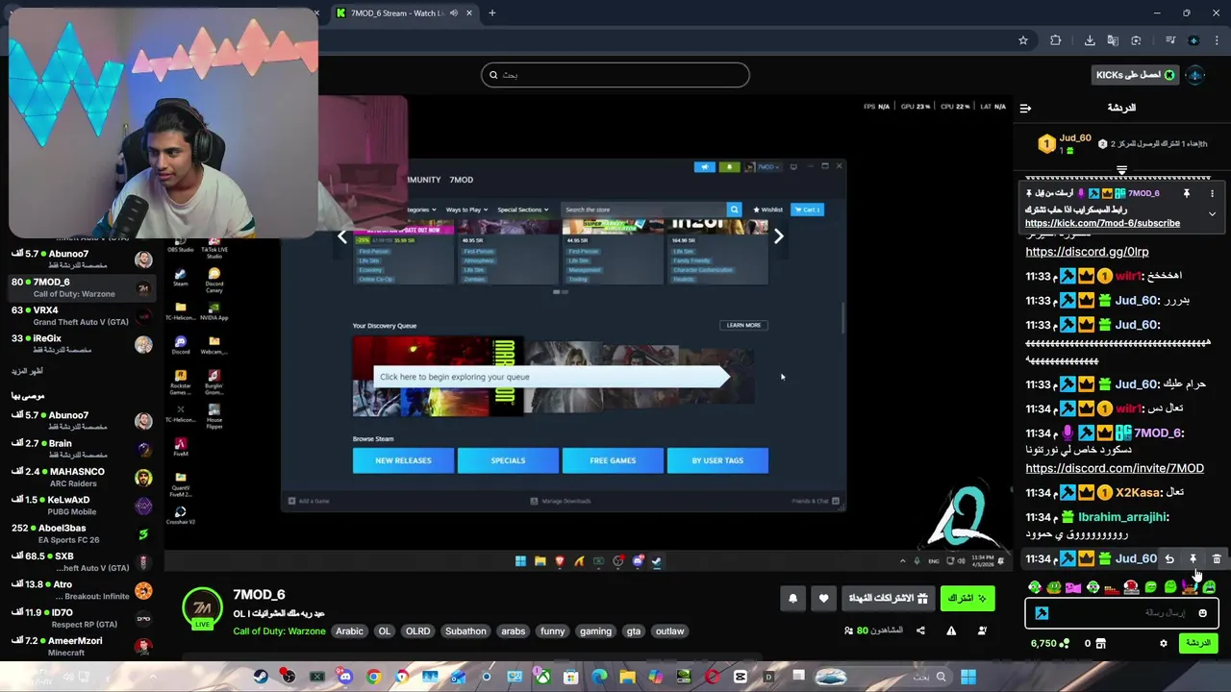1231x692 pixels.
Task: Delete Jud_60's last chat message
Action: pos(1217,558)
